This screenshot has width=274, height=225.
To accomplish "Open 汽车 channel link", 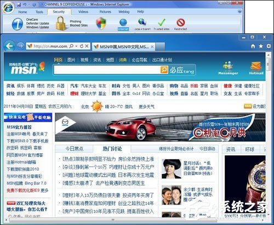I will tap(74, 86).
